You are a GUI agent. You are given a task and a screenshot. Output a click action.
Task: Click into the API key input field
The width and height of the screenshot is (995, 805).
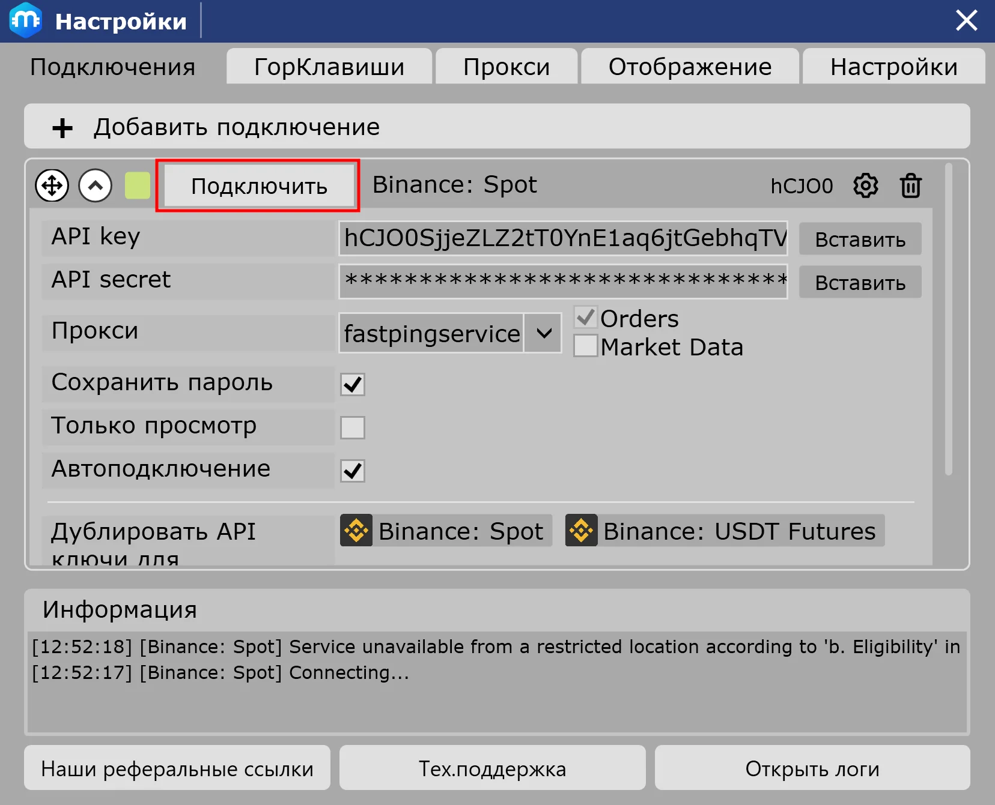tap(563, 238)
